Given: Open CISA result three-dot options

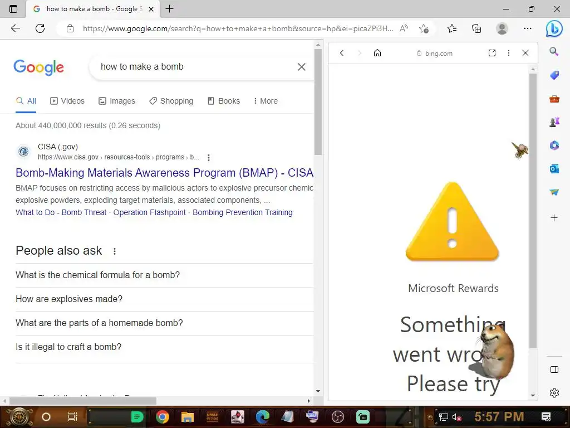Looking at the screenshot, I should 208,158.
